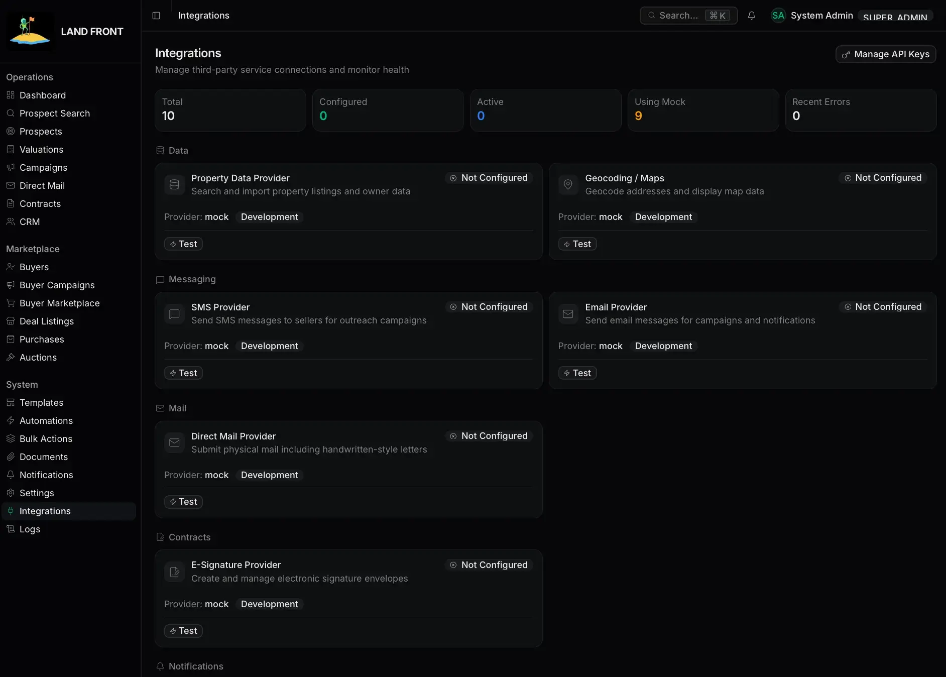The height and width of the screenshot is (677, 946).
Task: Click Not Configured badge on Email Provider
Action: (x=883, y=307)
